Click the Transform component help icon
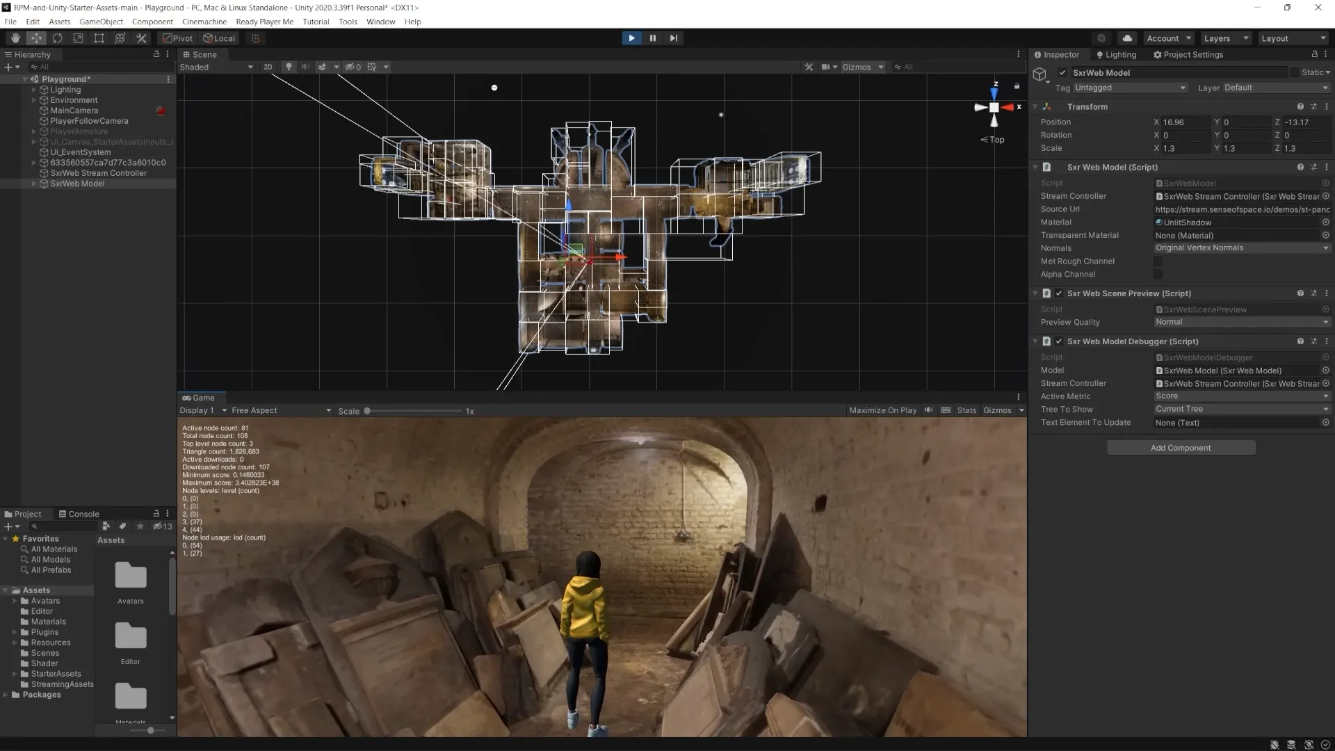Screen dimensions: 1335x751 [1300, 106]
